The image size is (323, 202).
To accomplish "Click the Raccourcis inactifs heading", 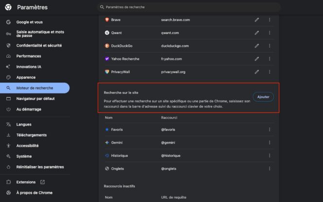I will [x=119, y=186].
